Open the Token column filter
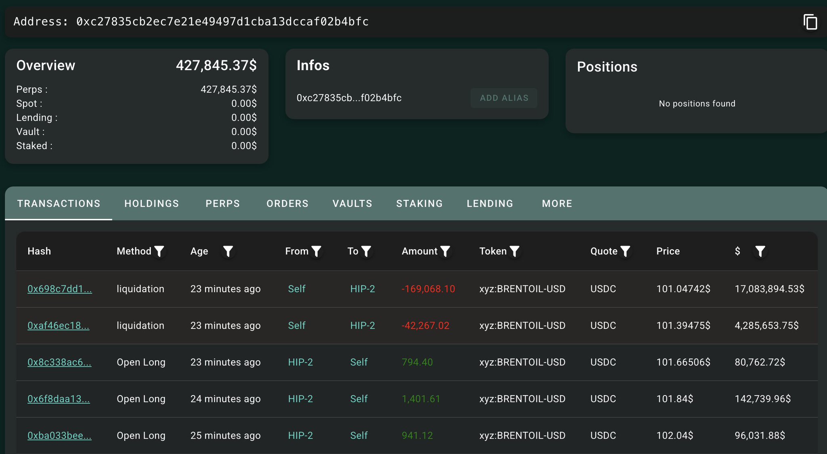 [514, 251]
